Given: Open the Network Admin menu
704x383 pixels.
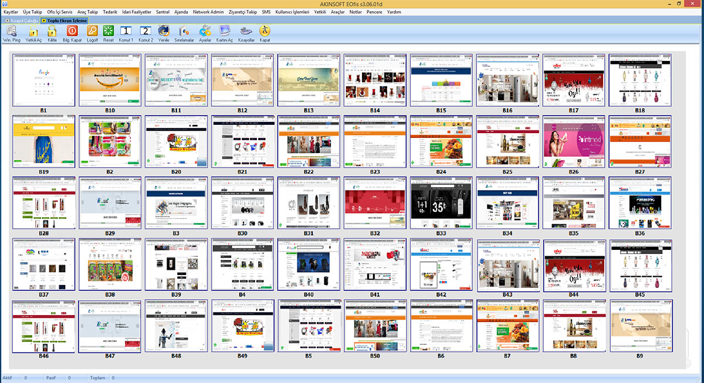Looking at the screenshot, I should click(209, 11).
